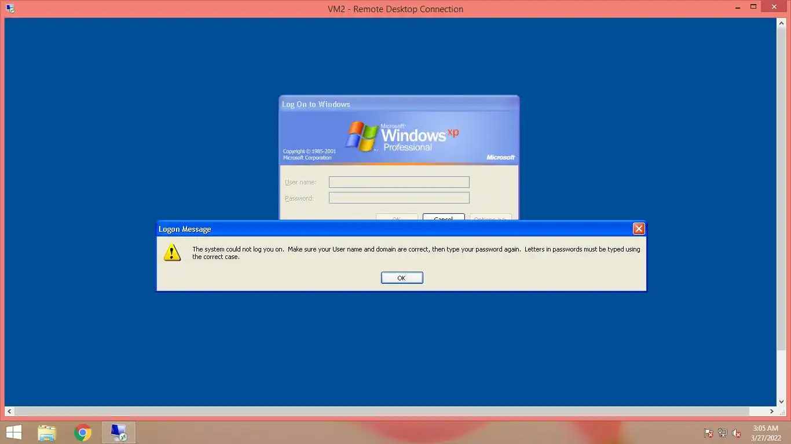Click OK in the Logon Message dialog
This screenshot has width=791, height=444.
(402, 278)
